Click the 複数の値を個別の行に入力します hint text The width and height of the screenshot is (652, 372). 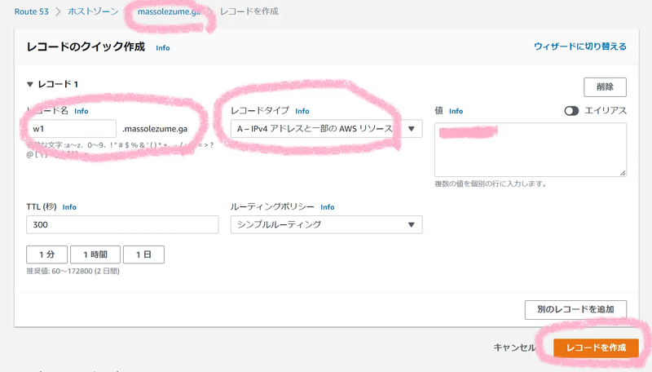[x=491, y=184]
